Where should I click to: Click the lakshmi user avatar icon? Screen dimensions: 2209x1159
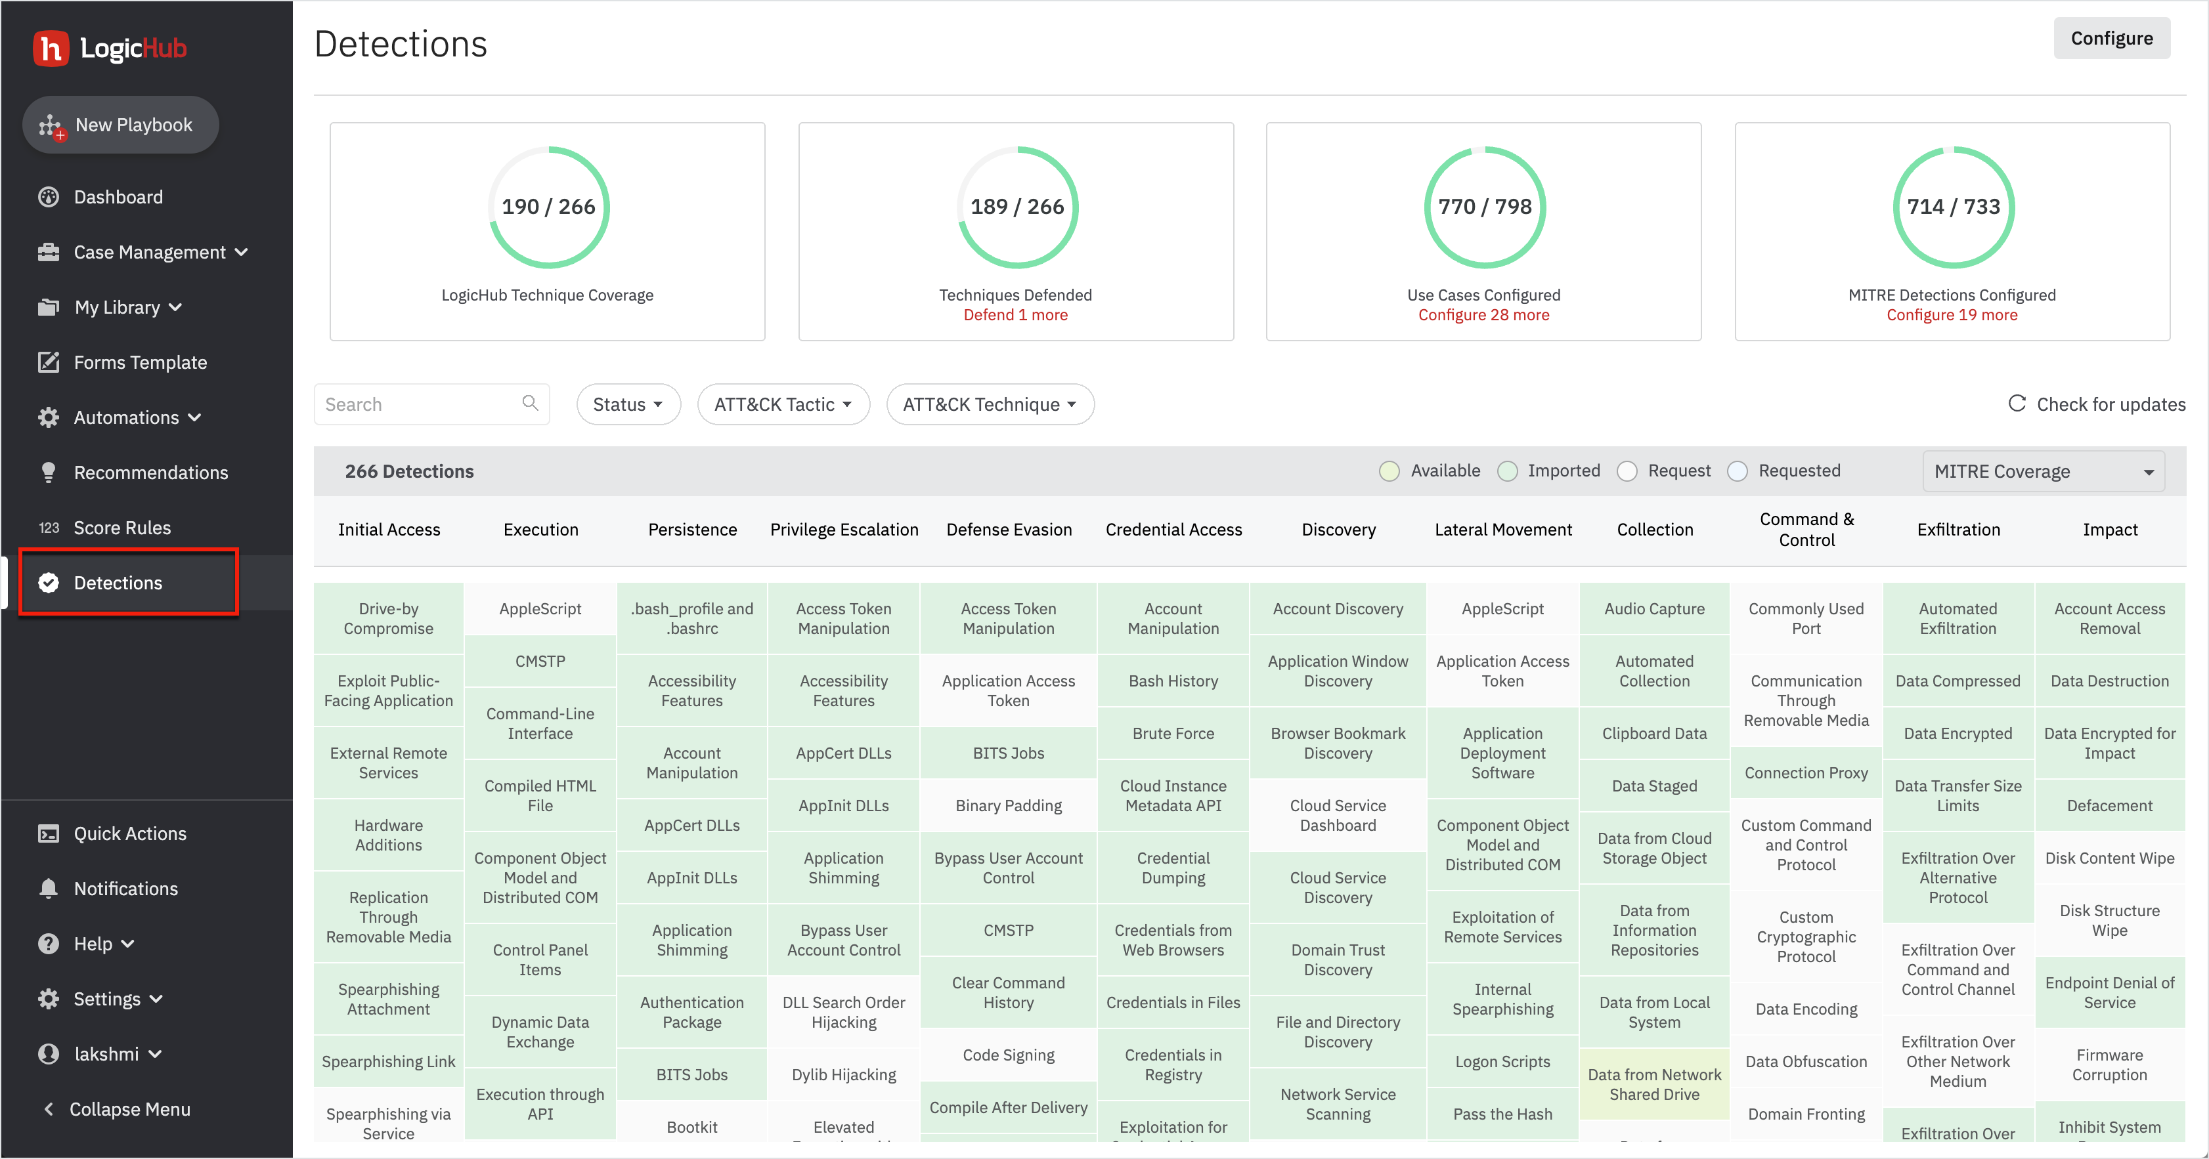[49, 1055]
